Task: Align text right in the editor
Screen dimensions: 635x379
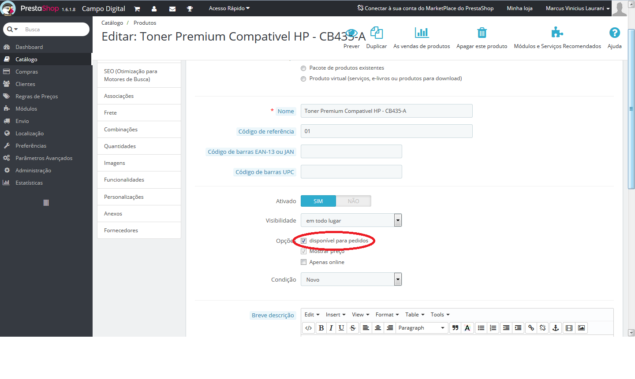Action: [x=390, y=328]
